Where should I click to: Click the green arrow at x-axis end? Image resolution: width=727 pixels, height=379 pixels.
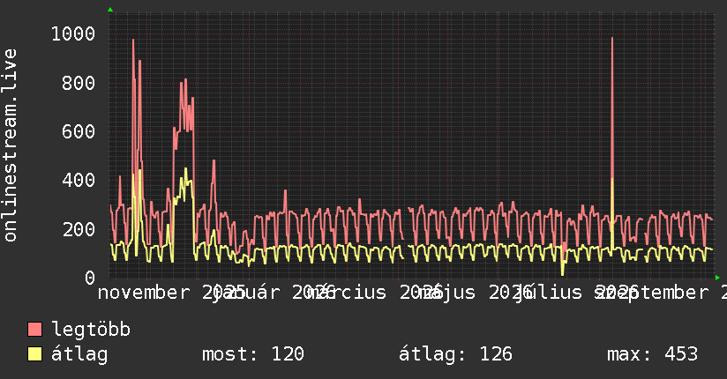point(717,278)
